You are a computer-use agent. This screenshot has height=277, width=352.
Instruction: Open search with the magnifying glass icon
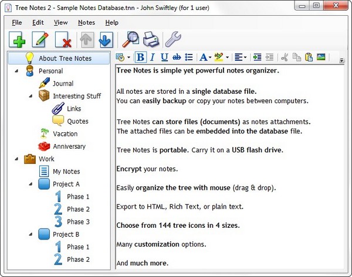(x=130, y=40)
